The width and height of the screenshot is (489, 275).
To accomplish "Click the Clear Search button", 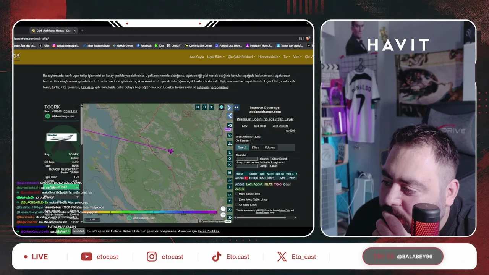I will click(280, 159).
